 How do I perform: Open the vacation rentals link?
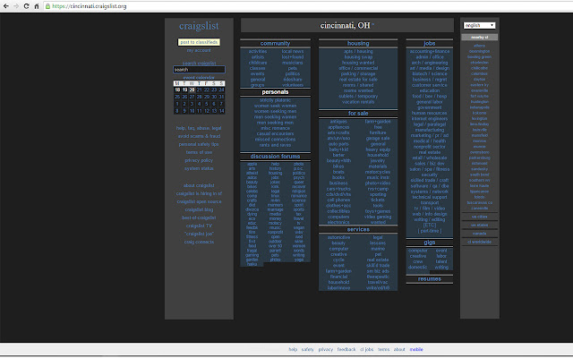point(358,102)
